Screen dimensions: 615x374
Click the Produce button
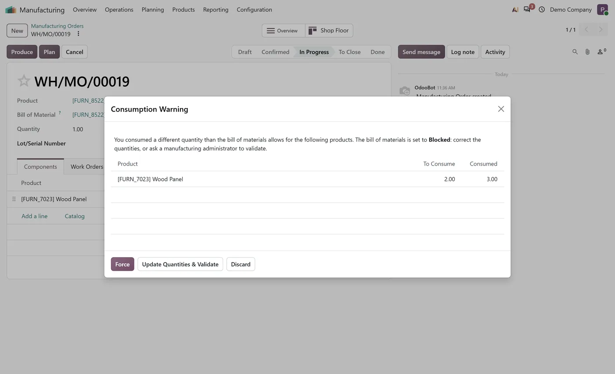click(22, 52)
